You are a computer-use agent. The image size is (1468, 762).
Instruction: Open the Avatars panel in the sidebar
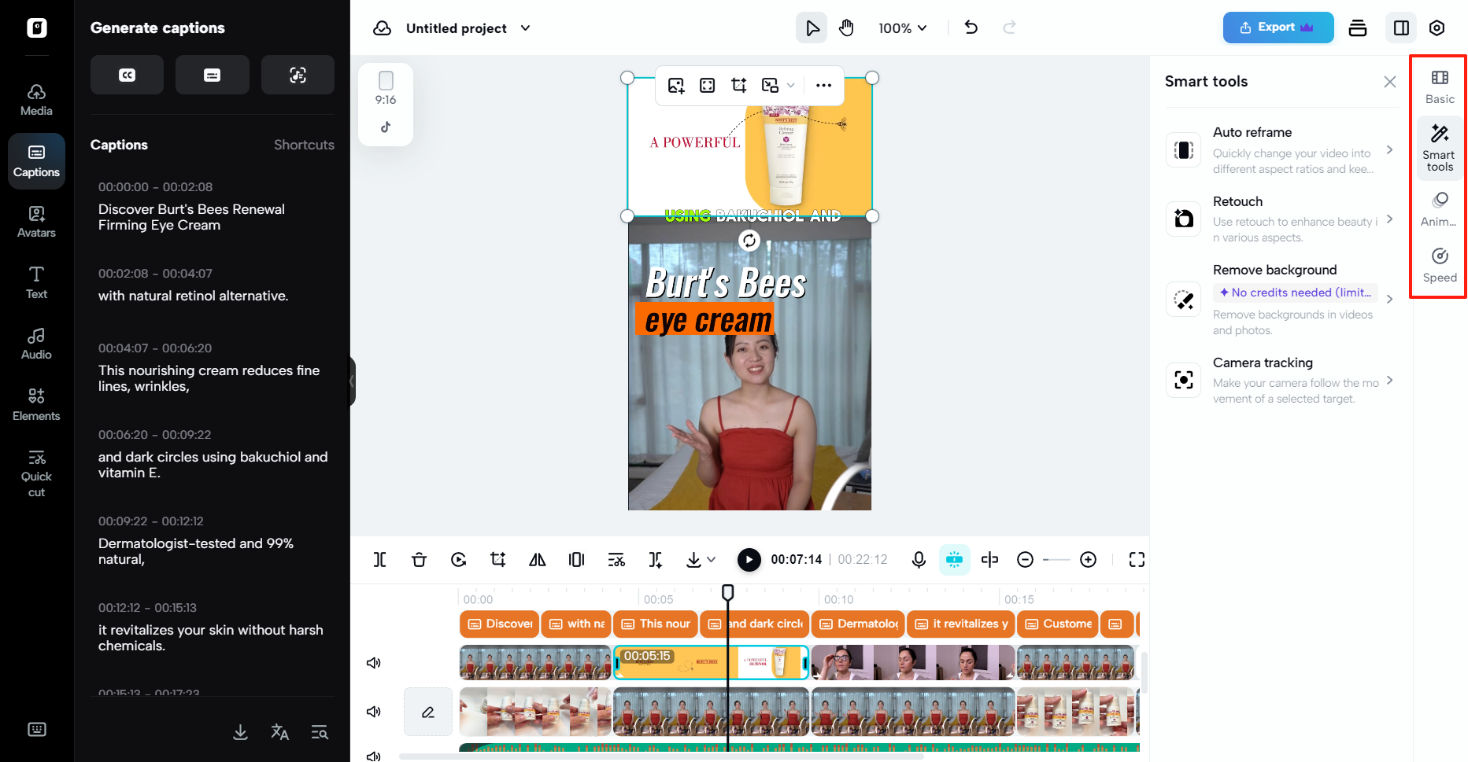tap(36, 222)
